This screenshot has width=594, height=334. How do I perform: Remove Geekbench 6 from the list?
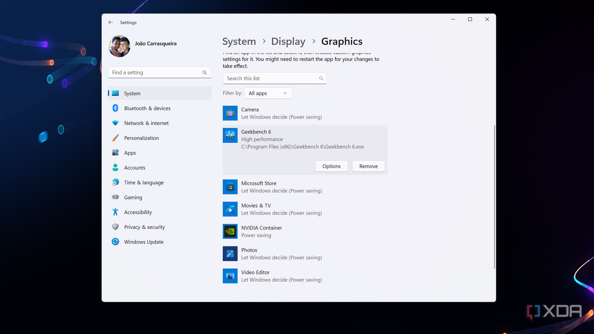pyautogui.click(x=368, y=166)
